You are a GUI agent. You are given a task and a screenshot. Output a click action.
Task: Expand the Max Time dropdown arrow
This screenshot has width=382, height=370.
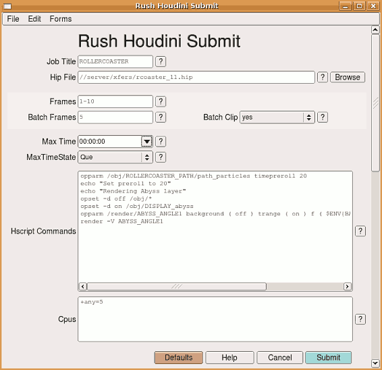pyautogui.click(x=146, y=141)
